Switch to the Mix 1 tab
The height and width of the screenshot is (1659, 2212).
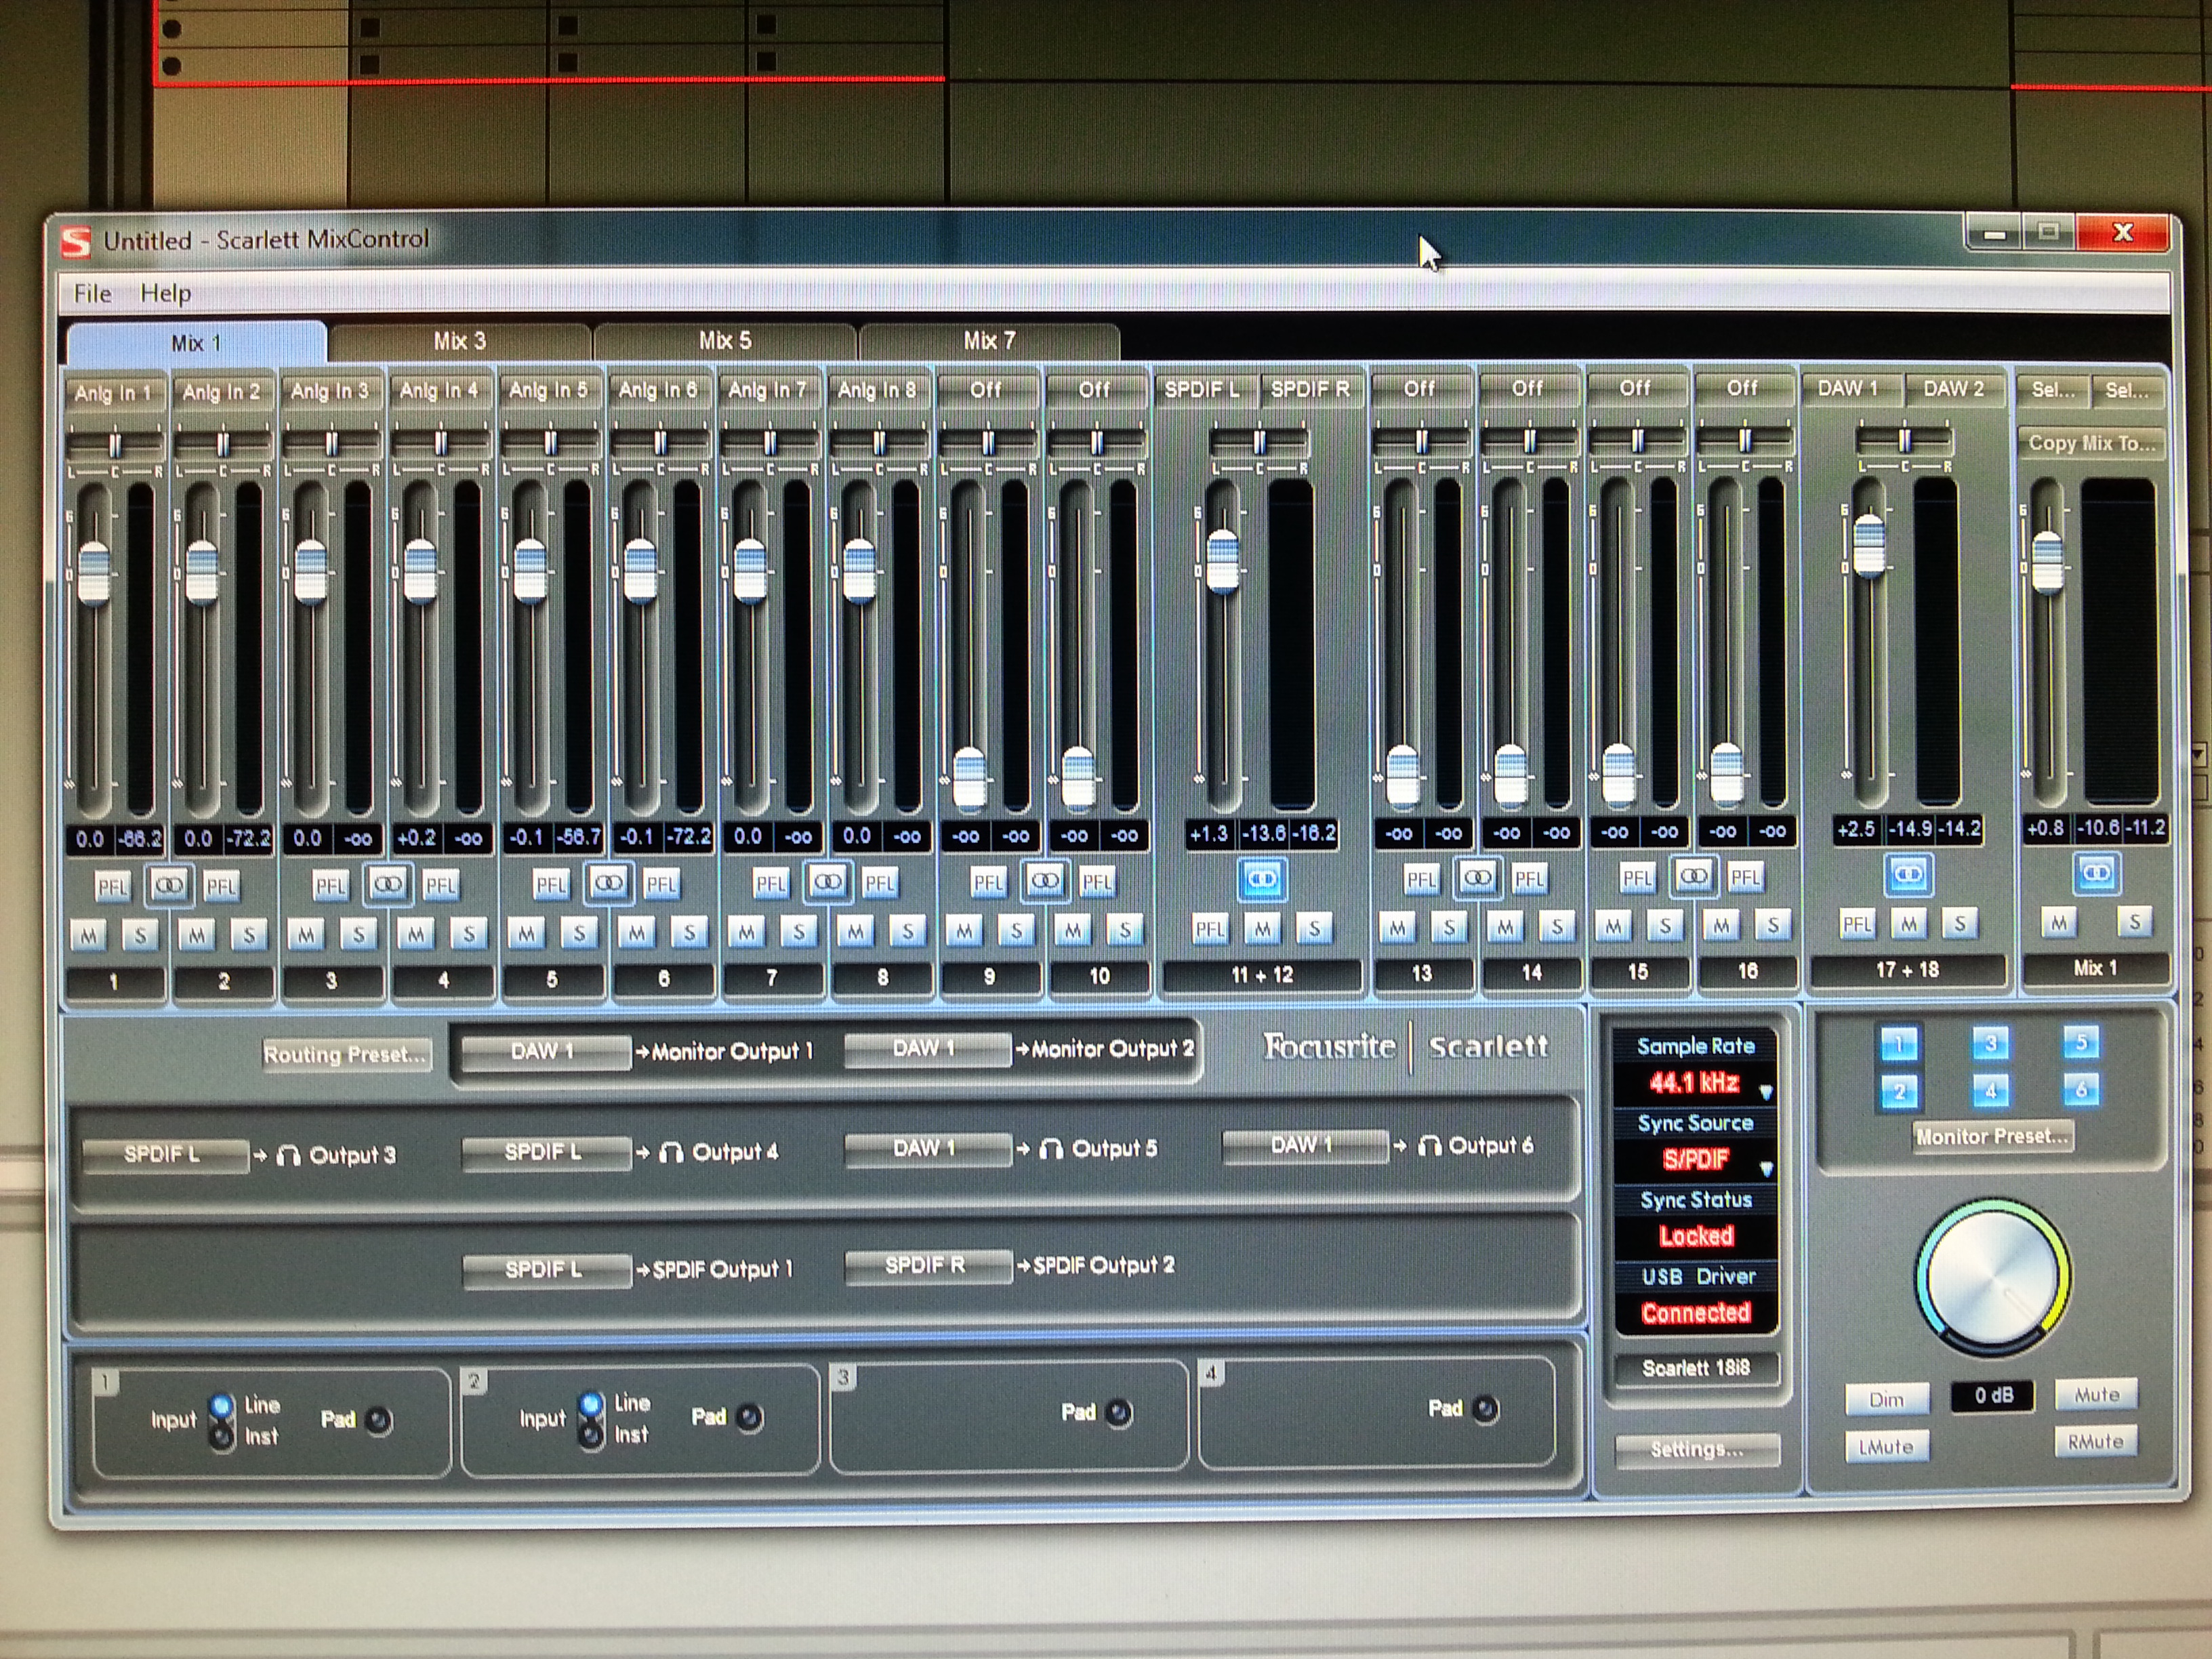(196, 343)
